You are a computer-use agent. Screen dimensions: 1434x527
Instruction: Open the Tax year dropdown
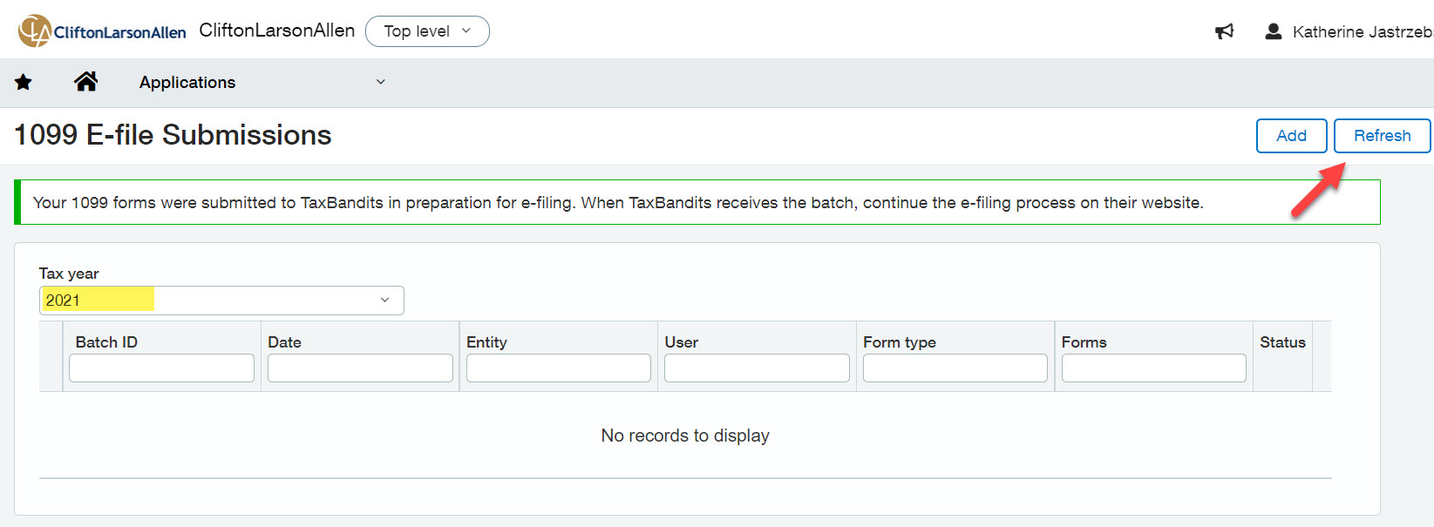point(221,301)
